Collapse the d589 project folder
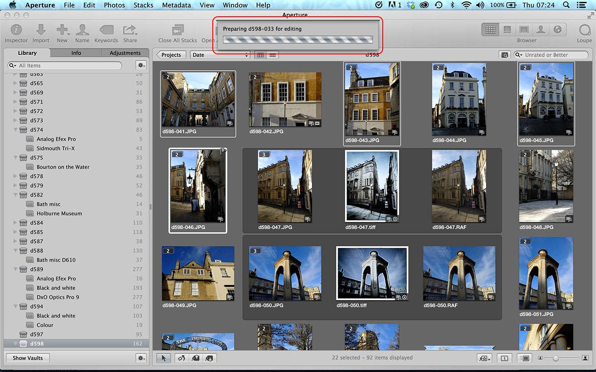The height and width of the screenshot is (372, 596). 15,269
